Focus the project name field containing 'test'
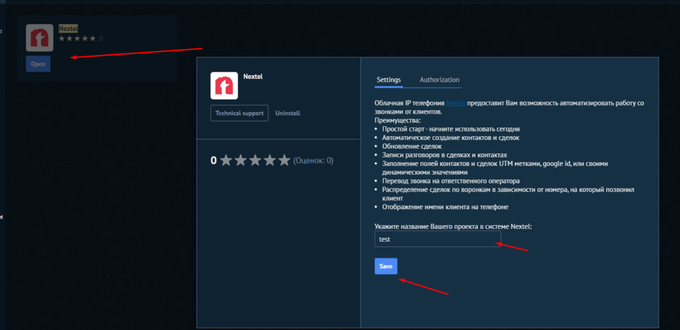 437,238
